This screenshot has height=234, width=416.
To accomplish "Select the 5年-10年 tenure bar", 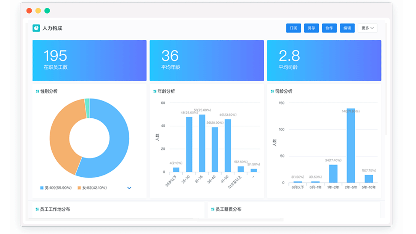I will click(369, 178).
